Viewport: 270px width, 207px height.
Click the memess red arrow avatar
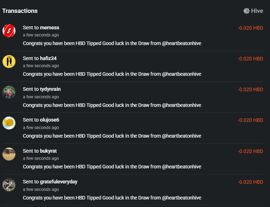click(9, 31)
